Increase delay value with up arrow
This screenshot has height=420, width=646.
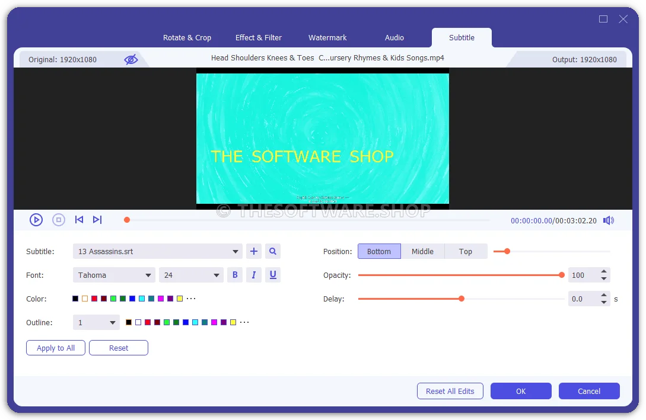coord(603,295)
